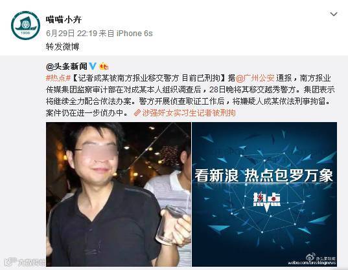
Task: Click the Weibo watermark logo in blue image
Action: [311, 256]
